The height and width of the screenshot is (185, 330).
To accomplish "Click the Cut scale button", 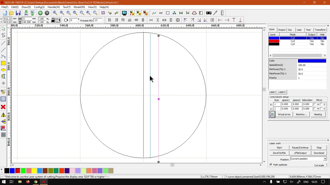I will (x=319, y=165).
